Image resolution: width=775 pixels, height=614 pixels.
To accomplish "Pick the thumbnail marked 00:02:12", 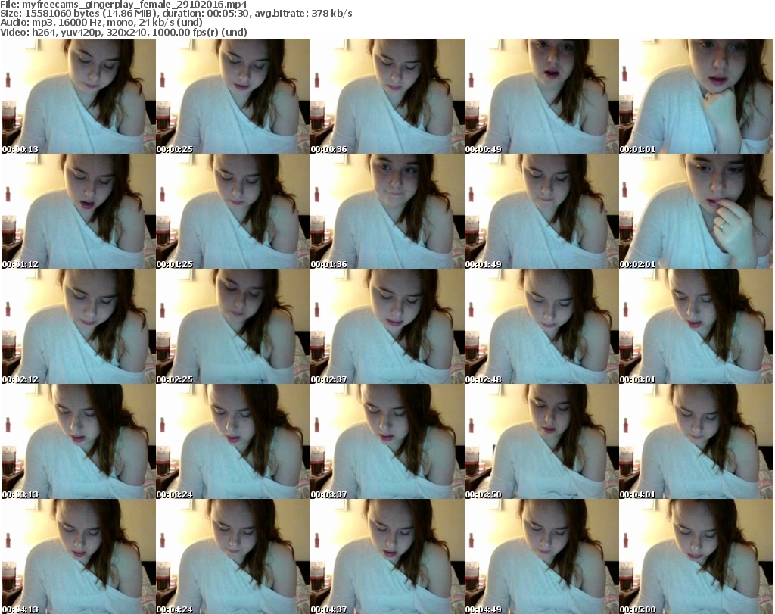I will 79,327.
